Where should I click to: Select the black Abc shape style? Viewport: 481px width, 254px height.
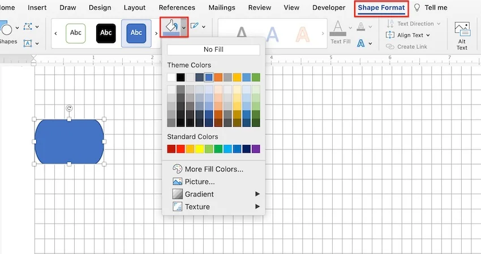[106, 33]
